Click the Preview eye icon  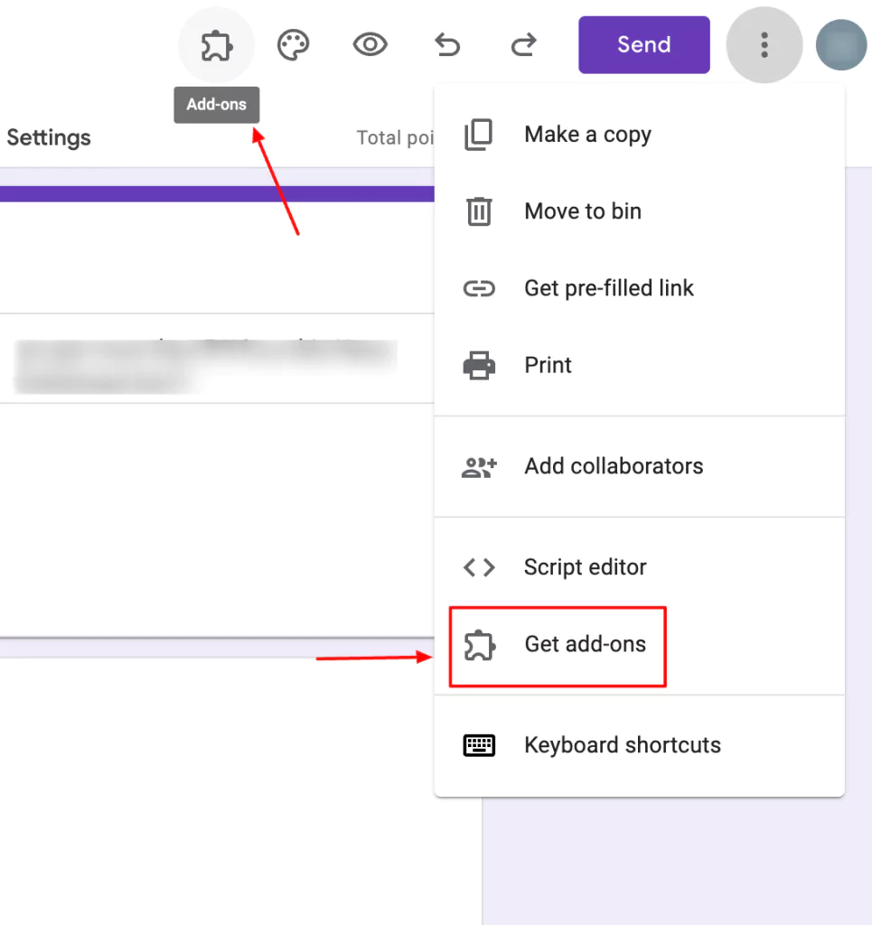point(370,44)
